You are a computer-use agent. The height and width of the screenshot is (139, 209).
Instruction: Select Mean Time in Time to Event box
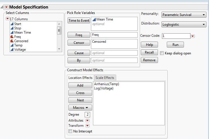(x=105, y=19)
